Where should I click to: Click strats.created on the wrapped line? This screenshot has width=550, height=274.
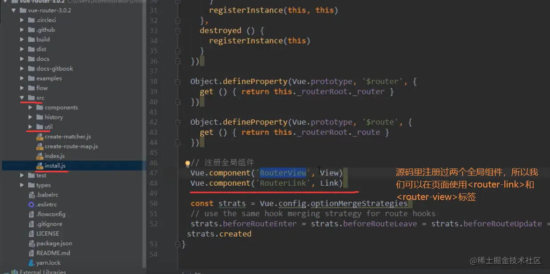click(219, 234)
